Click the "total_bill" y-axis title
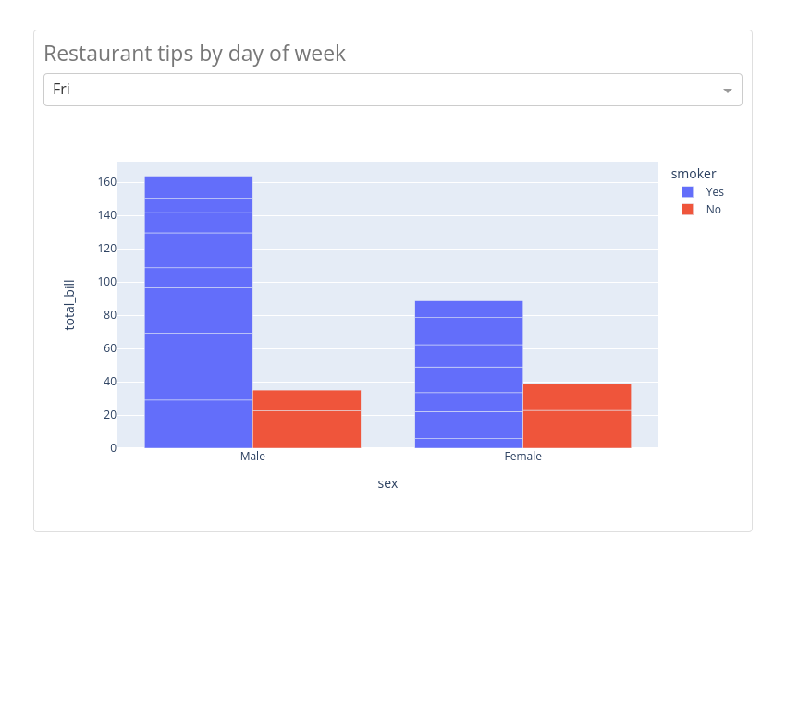This screenshot has width=786, height=707. 69,305
